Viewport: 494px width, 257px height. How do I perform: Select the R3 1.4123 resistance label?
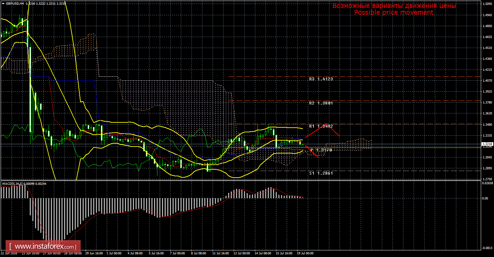[321, 79]
